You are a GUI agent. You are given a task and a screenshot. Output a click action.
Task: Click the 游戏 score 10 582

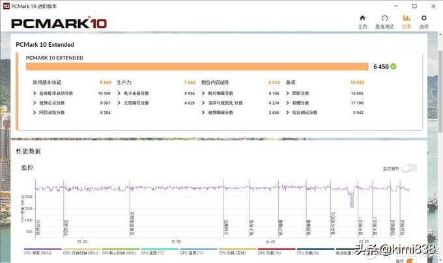click(x=357, y=83)
